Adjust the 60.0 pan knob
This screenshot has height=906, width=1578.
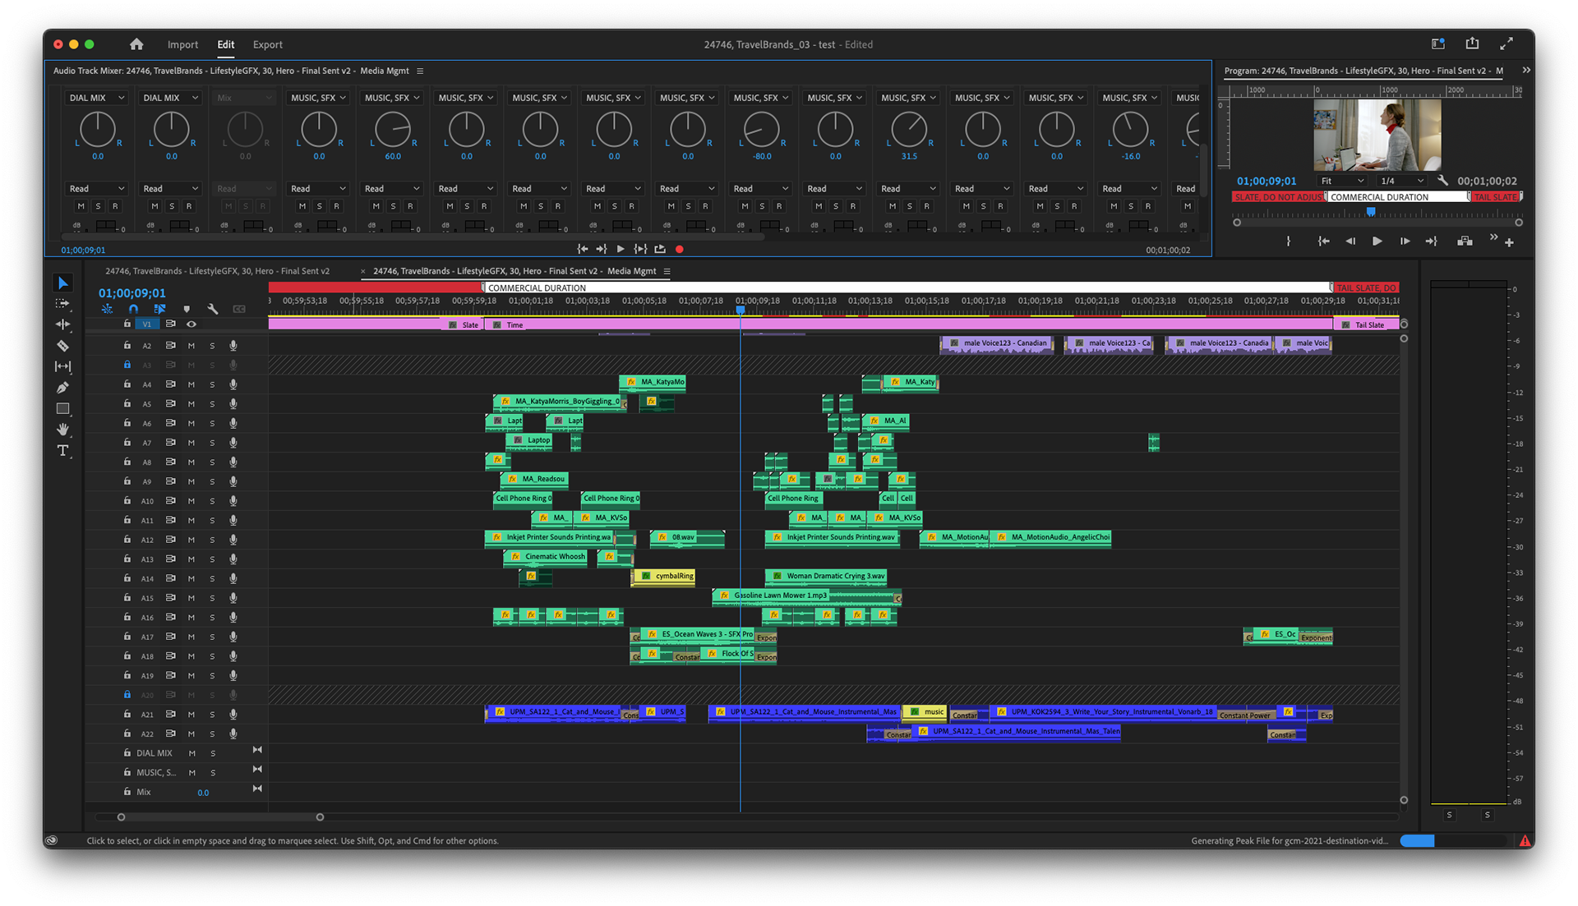point(392,130)
